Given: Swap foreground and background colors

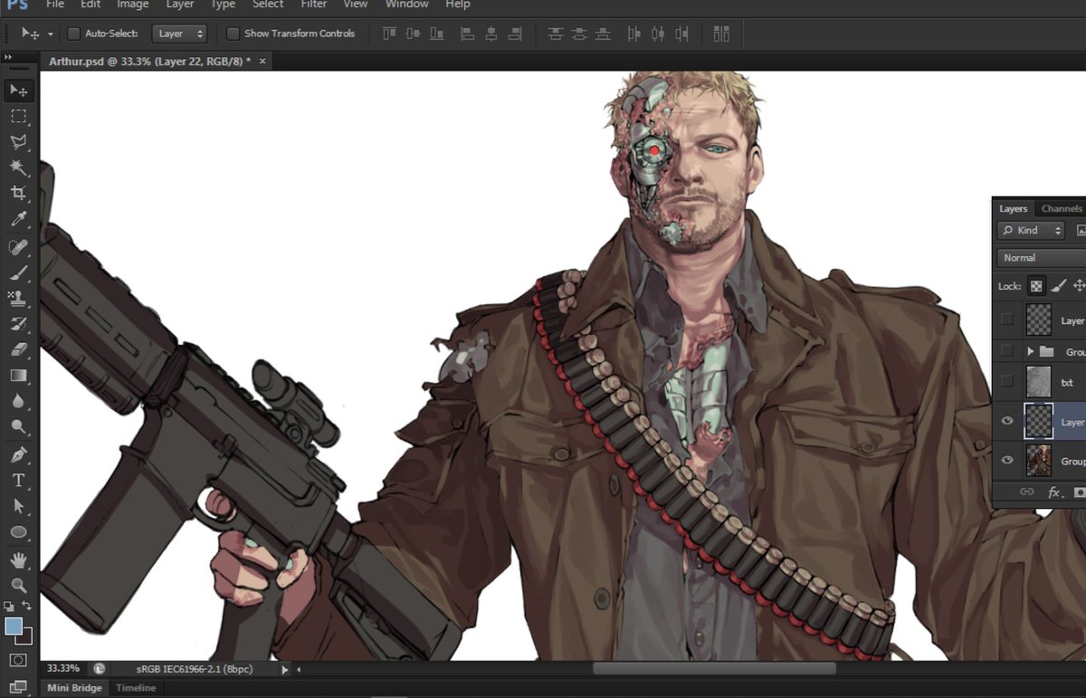Looking at the screenshot, I should tap(27, 606).
